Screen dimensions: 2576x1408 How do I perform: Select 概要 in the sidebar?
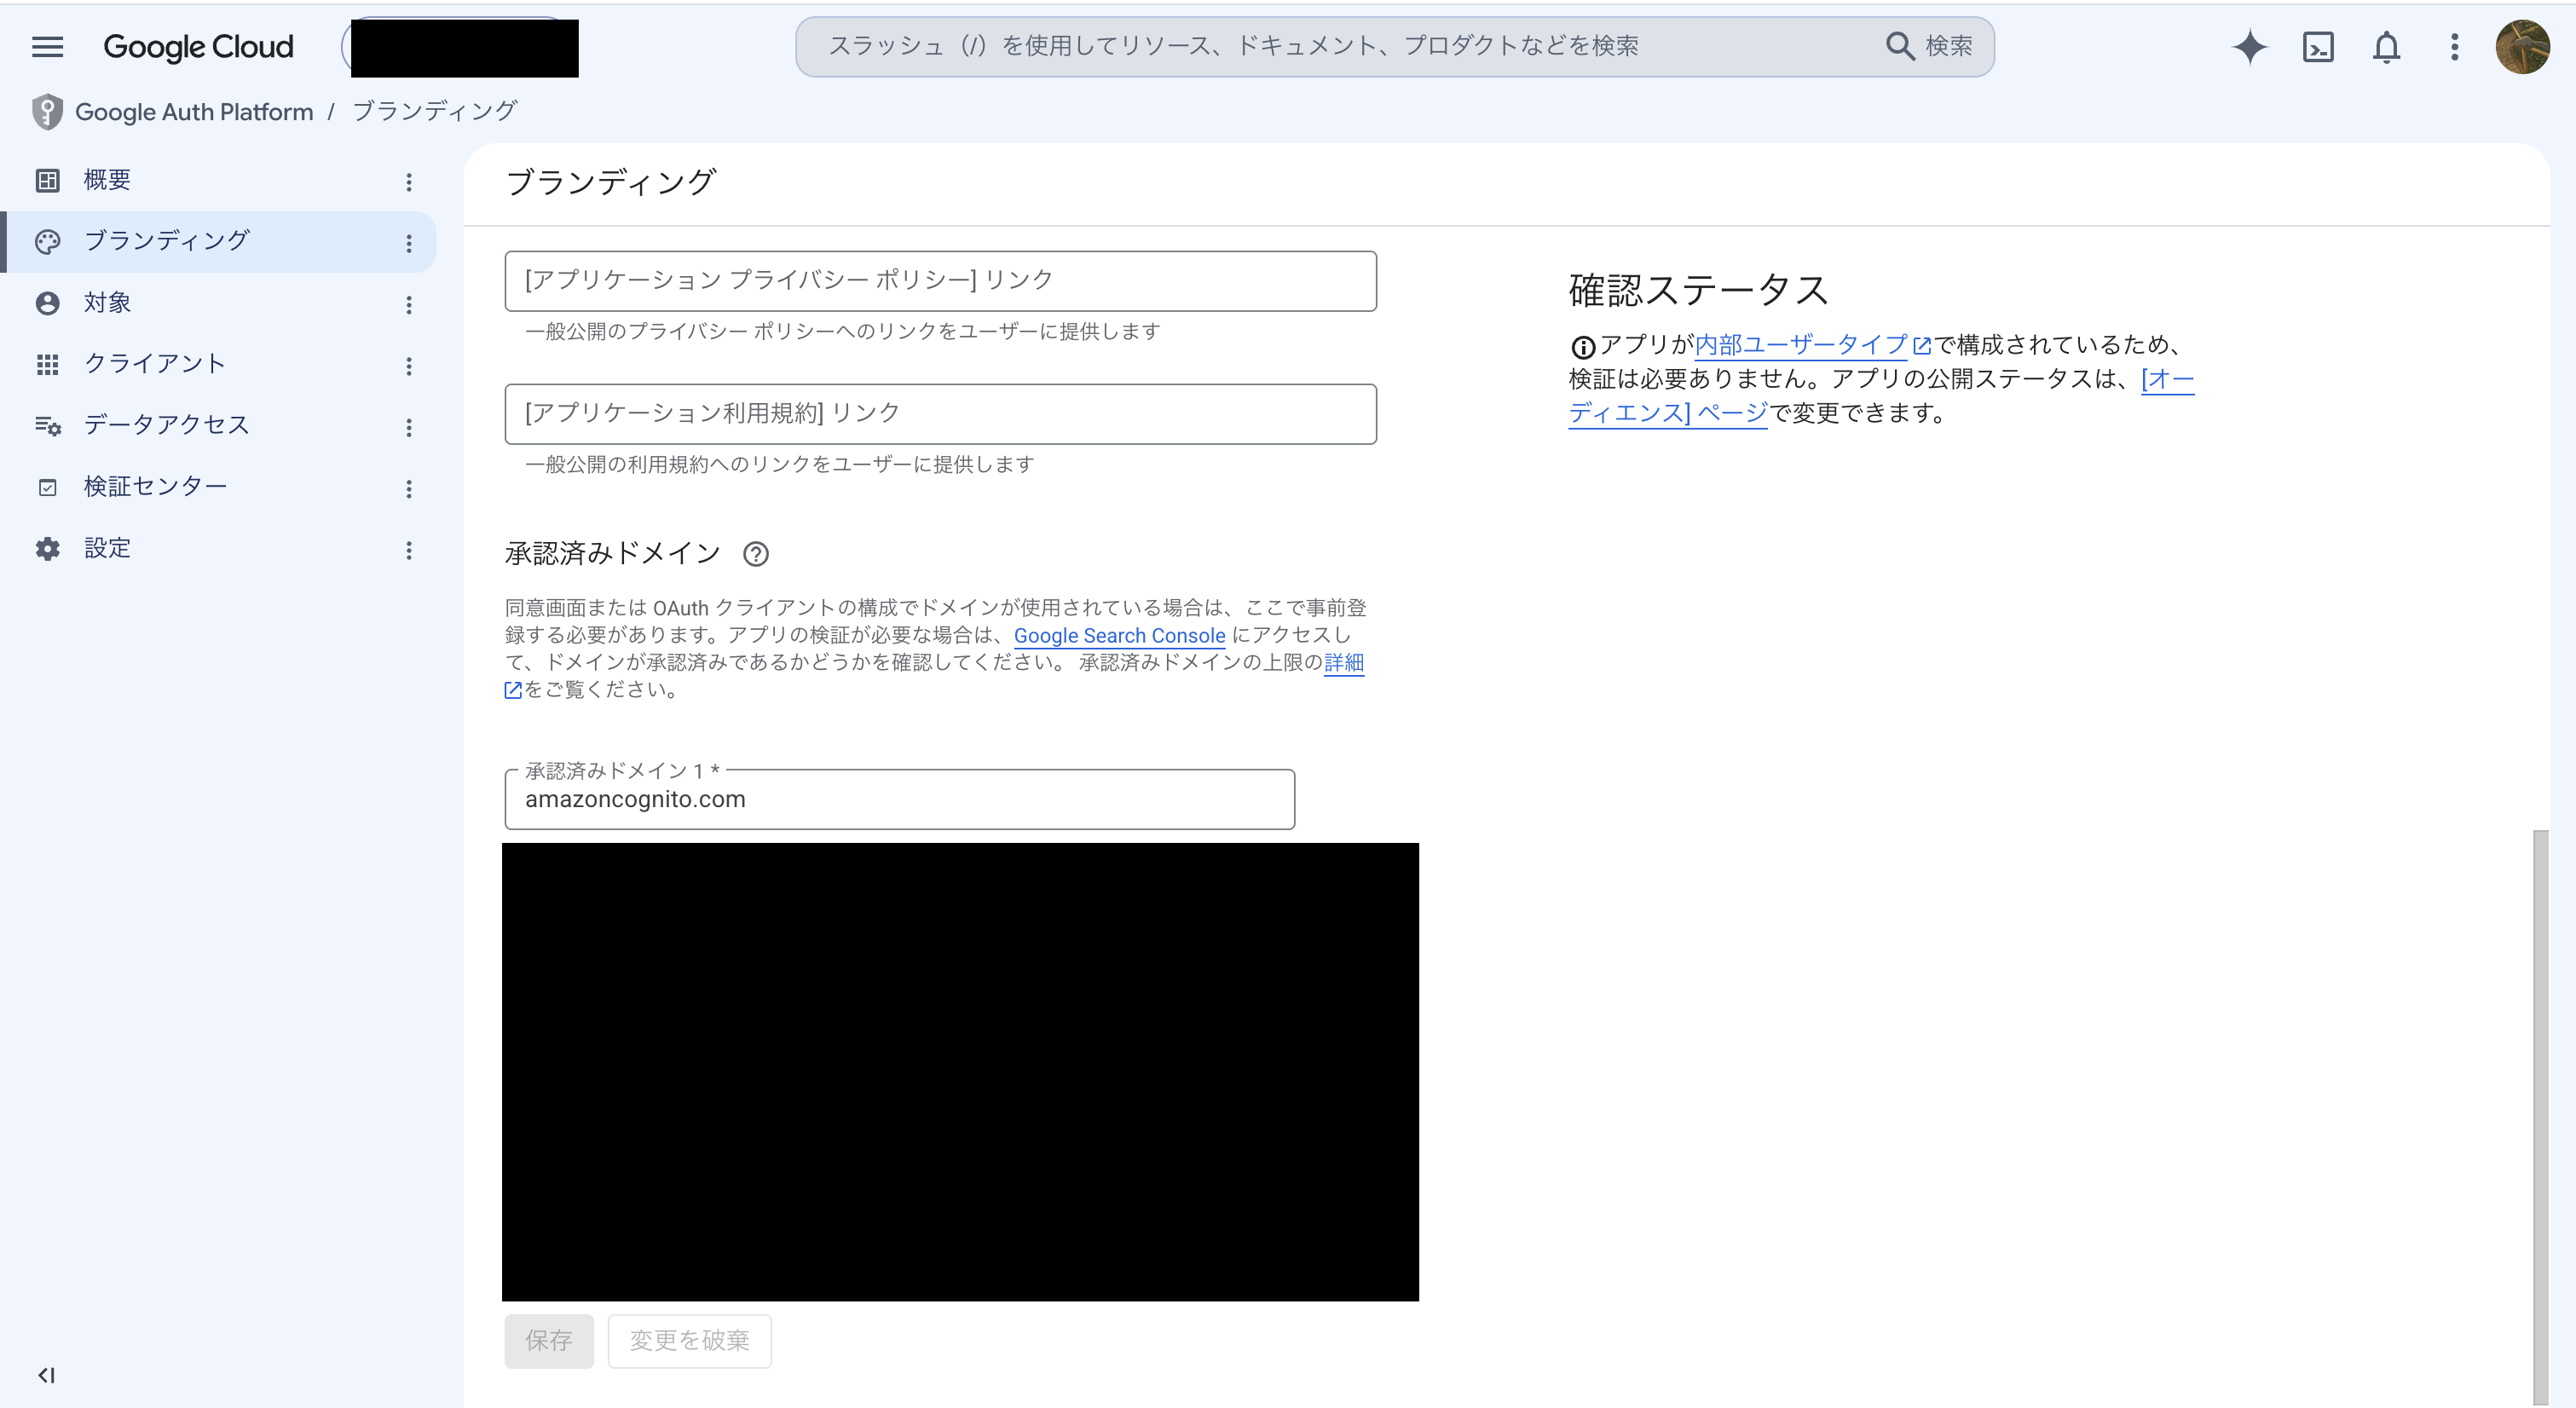[x=218, y=180]
